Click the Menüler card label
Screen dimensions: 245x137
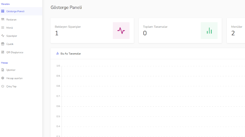tap(237, 27)
